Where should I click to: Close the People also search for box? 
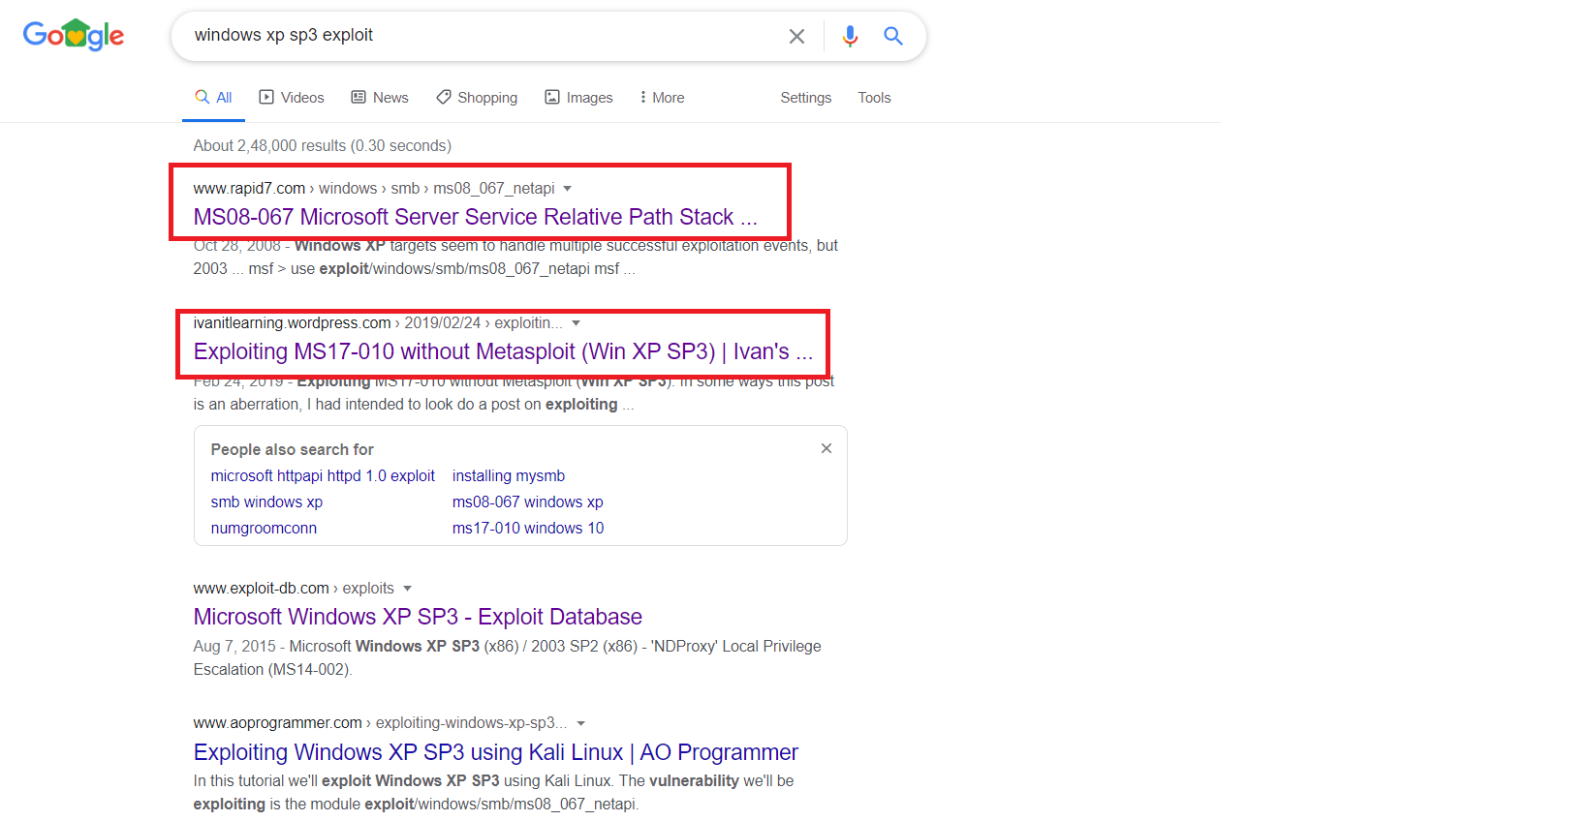(827, 448)
